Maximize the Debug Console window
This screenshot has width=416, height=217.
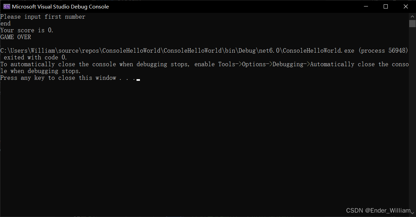386,6
